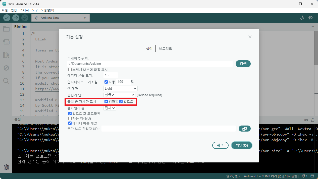Open the Serial Monitor icon

point(311,18)
